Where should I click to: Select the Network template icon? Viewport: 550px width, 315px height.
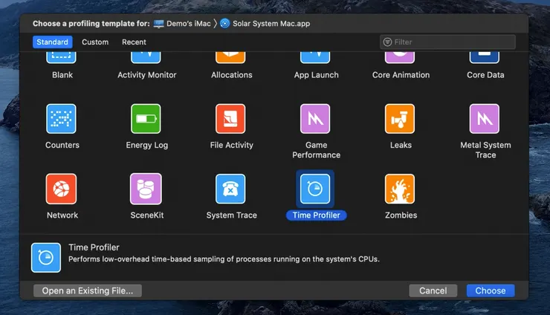(61, 189)
